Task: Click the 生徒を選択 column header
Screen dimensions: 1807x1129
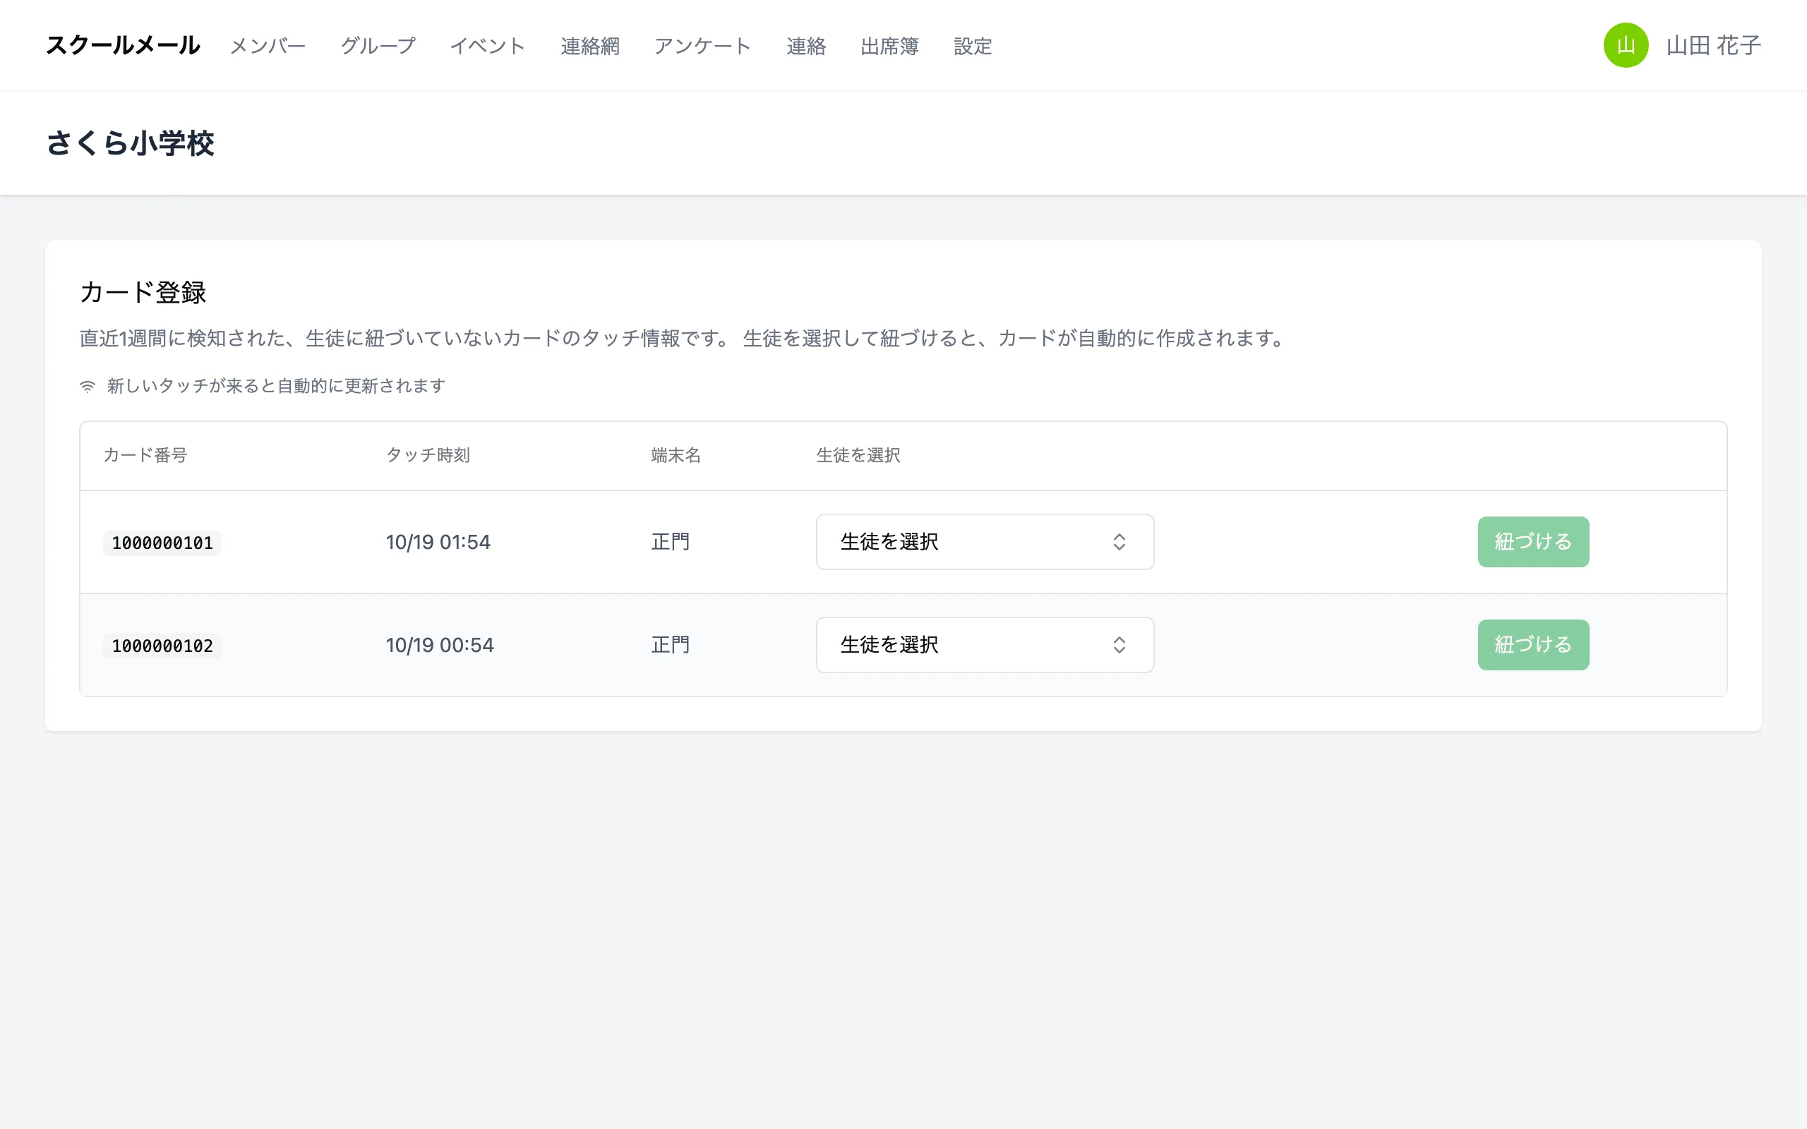Action: pos(858,456)
